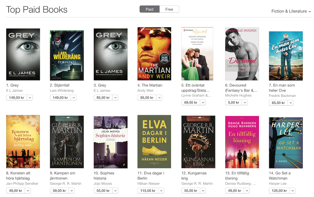Expand price options arrow for 1. Grey

click(30, 98)
